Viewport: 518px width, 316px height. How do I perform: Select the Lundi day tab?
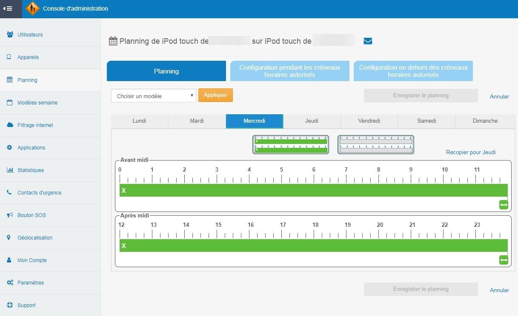point(139,121)
